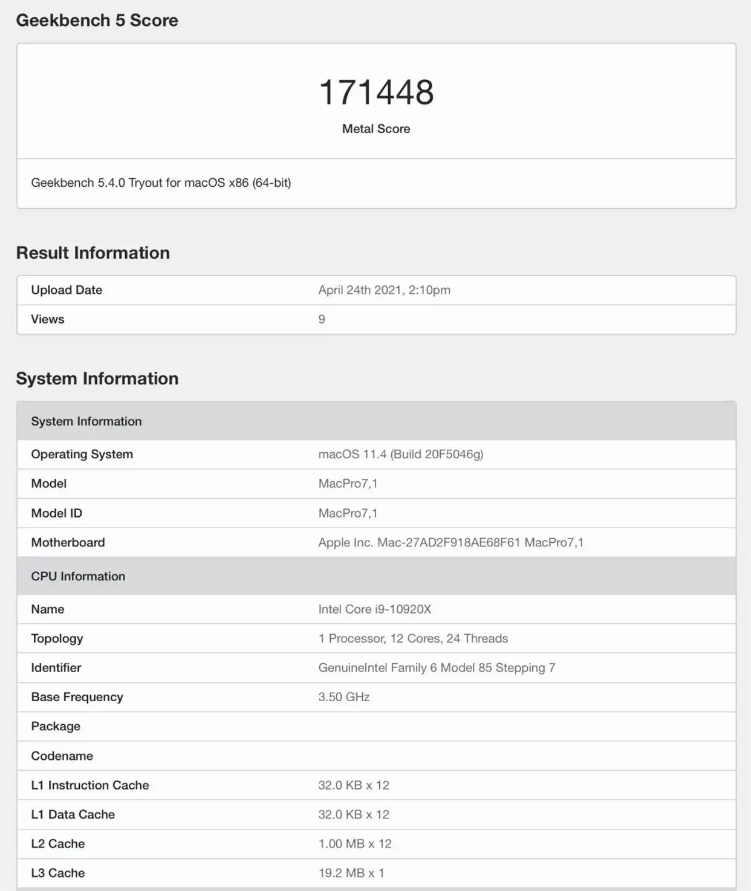The image size is (751, 891).
Task: Click the Upload Date row
Action: click(67, 290)
